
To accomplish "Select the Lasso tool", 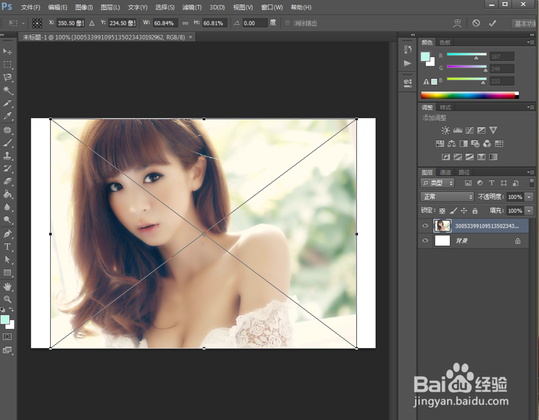I will pos(7,77).
